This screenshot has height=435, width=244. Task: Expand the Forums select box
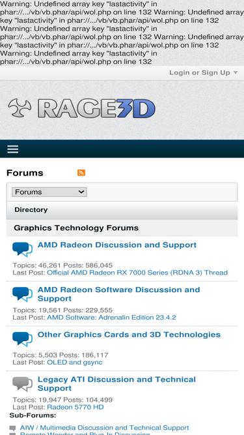point(49,192)
